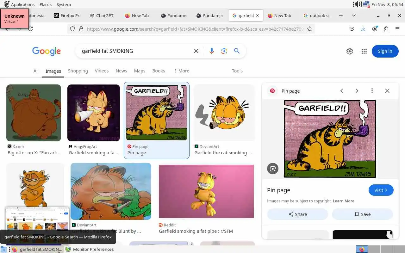Go to Google homepage via logo
The width and height of the screenshot is (405, 253).
47,51
